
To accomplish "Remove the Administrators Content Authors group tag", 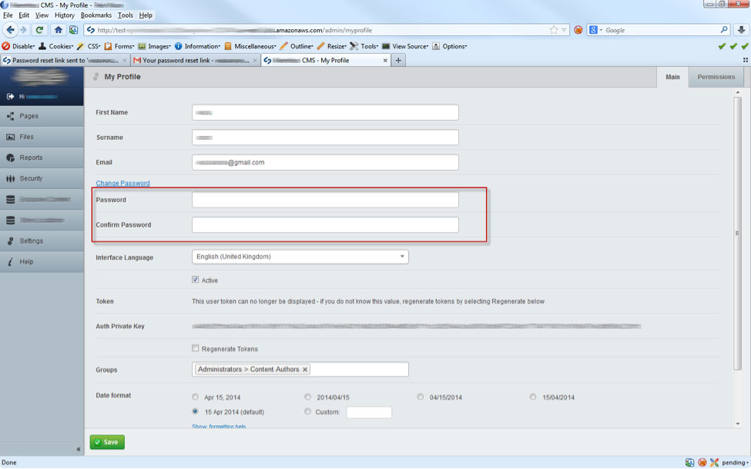I will point(305,369).
